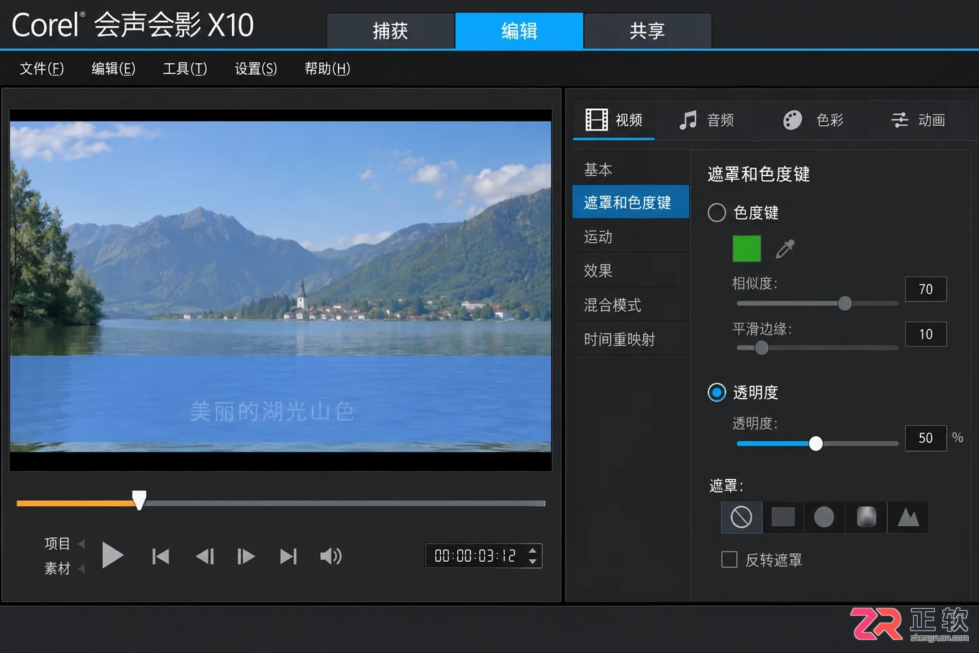Click the green chroma key color swatch

pyautogui.click(x=746, y=249)
